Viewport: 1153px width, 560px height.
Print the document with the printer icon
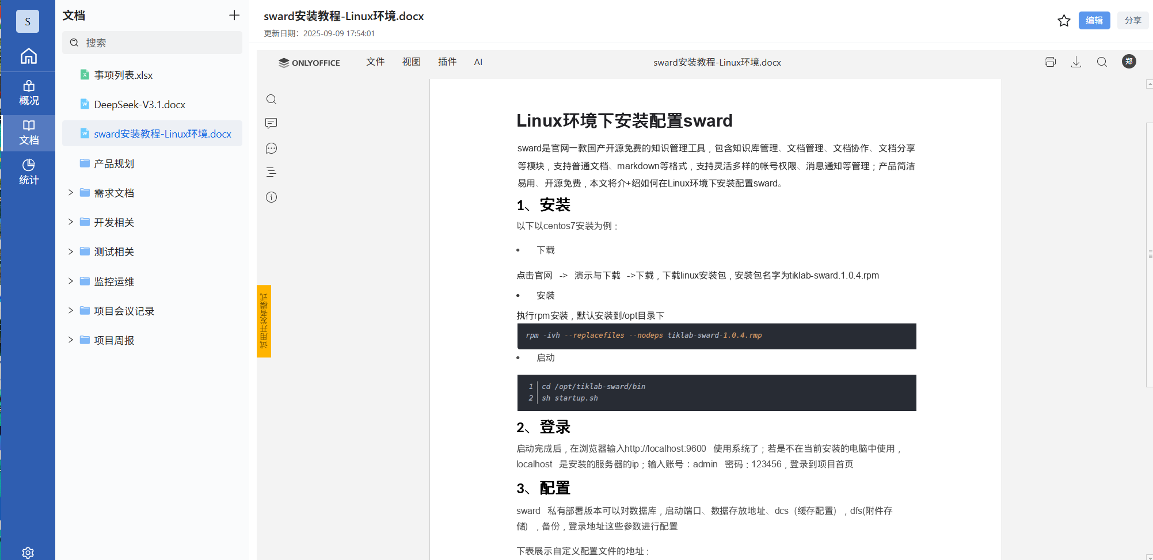[1050, 62]
